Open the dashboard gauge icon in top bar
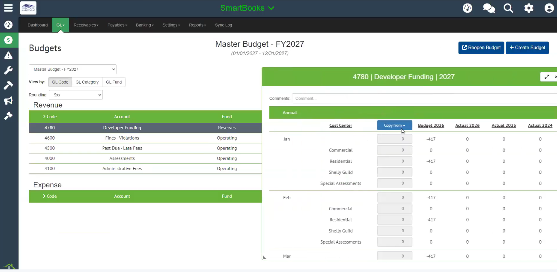The width and height of the screenshot is (557, 272). 467,8
